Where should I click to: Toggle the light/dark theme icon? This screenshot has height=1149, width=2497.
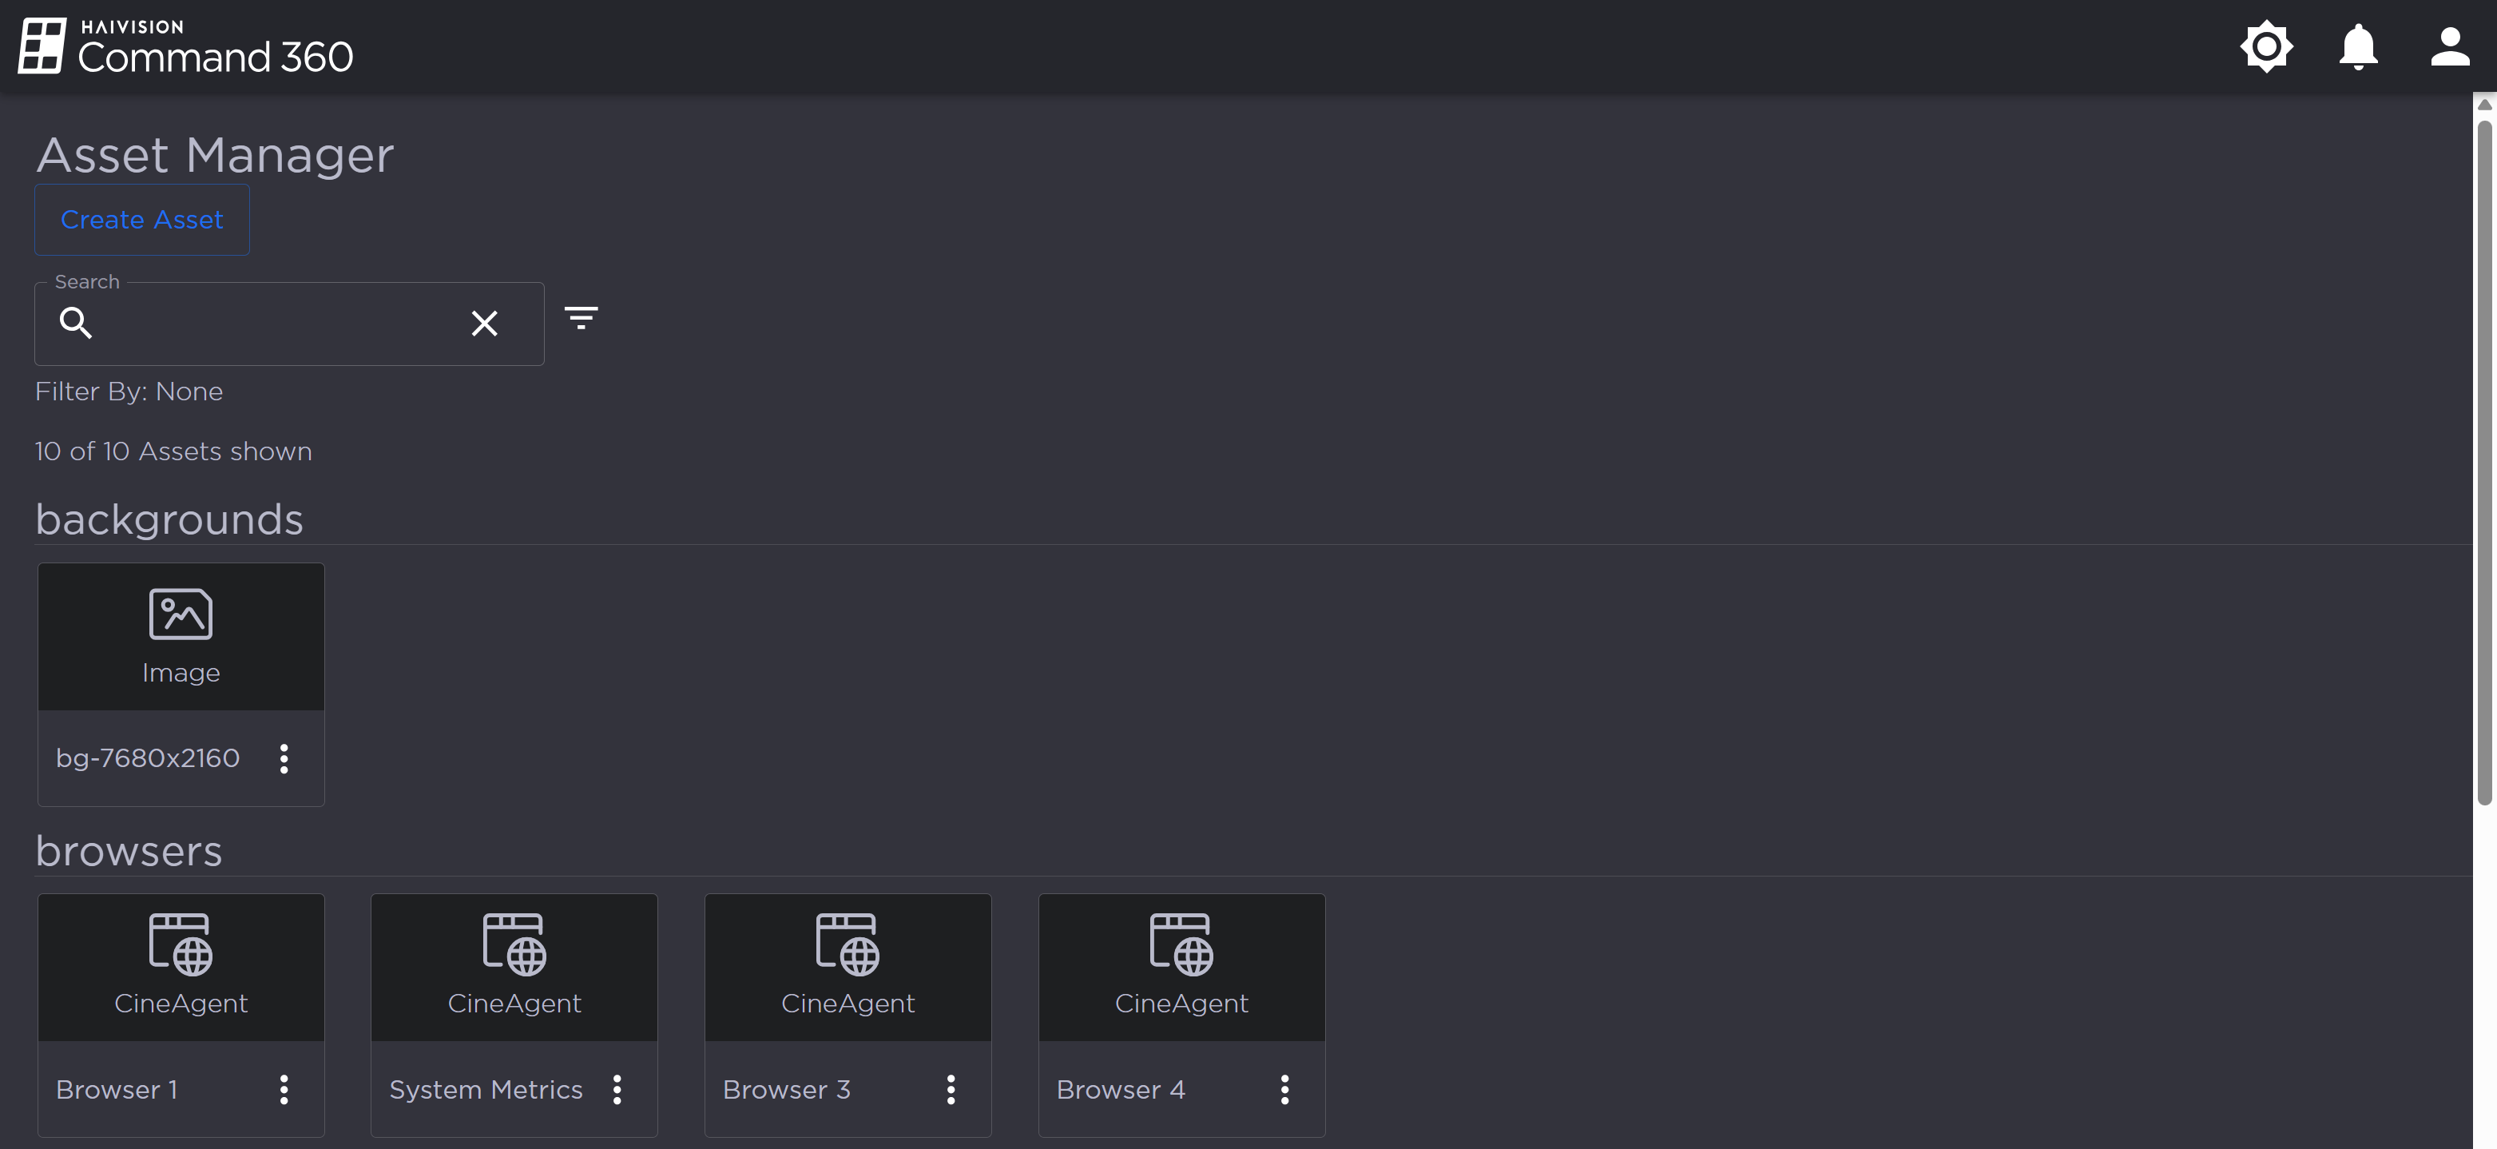click(2265, 46)
